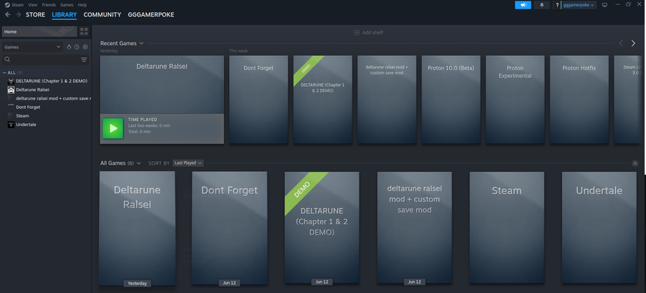Click the Add shelf button
The width and height of the screenshot is (646, 293).
pos(369,32)
